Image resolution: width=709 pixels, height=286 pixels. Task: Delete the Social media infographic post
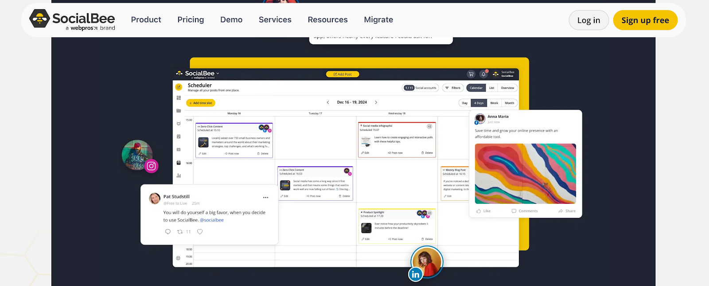tap(427, 153)
